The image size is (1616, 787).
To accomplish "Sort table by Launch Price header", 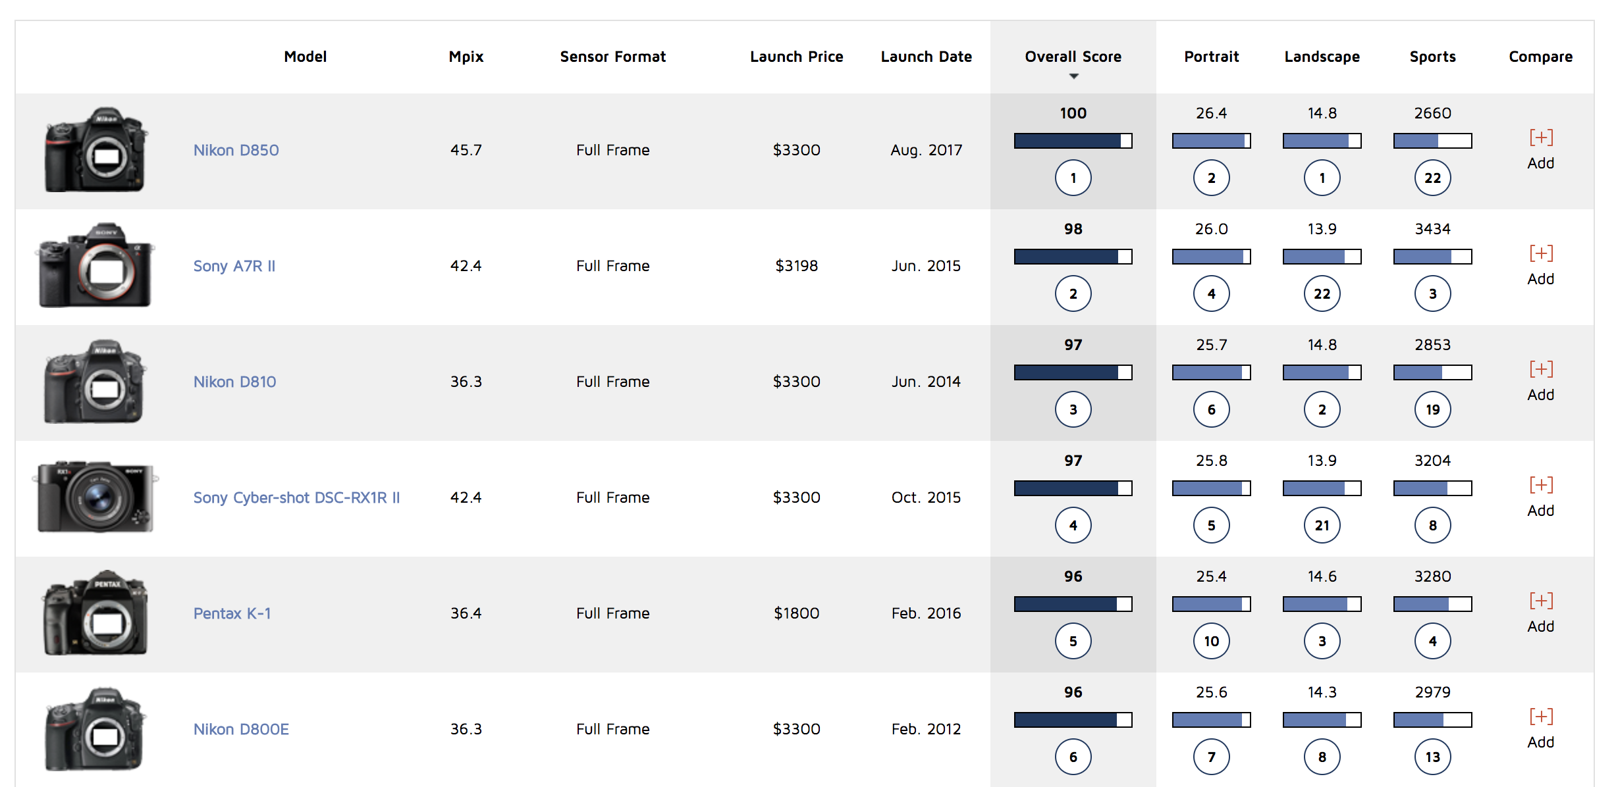I will (796, 57).
